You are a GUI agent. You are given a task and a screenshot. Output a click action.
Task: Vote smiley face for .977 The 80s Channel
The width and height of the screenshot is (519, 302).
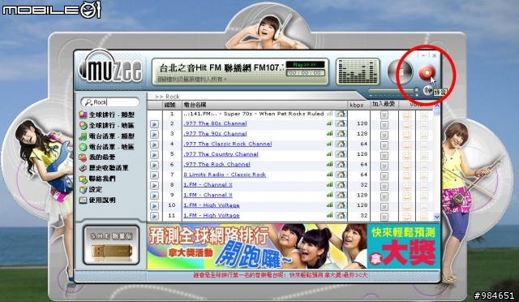pyautogui.click(x=406, y=125)
